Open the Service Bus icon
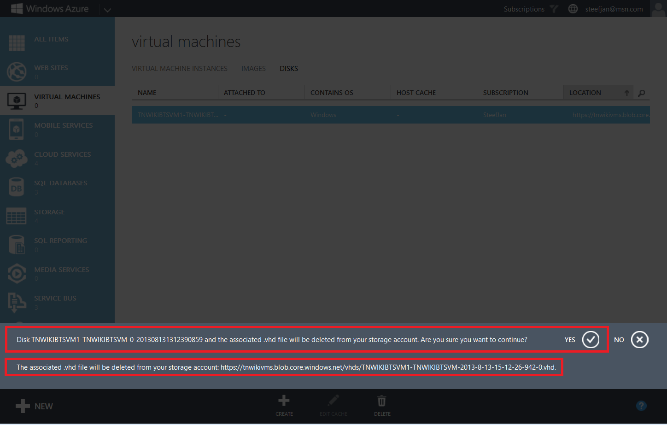The height and width of the screenshot is (425, 667). click(17, 302)
